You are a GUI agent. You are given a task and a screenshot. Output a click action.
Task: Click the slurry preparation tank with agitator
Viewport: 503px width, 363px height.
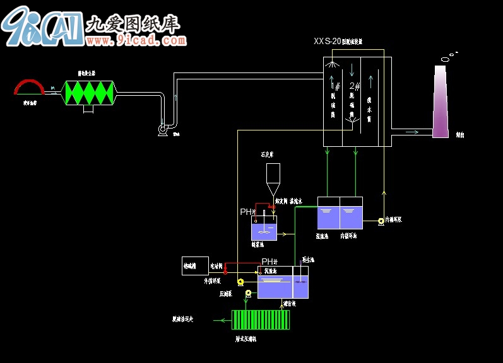[x=264, y=228]
